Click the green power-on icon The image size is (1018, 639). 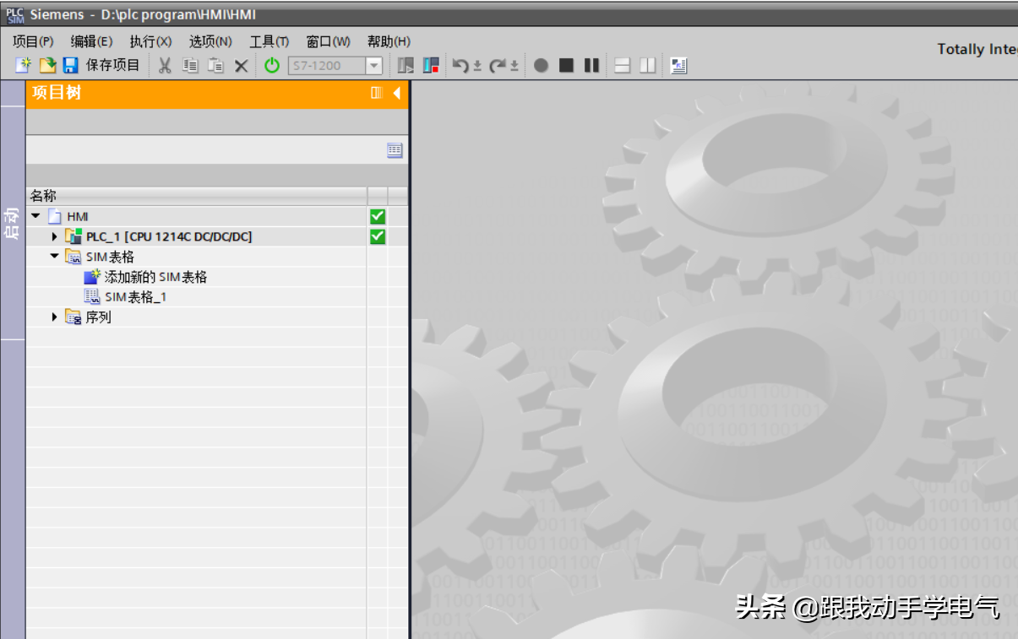tap(272, 65)
